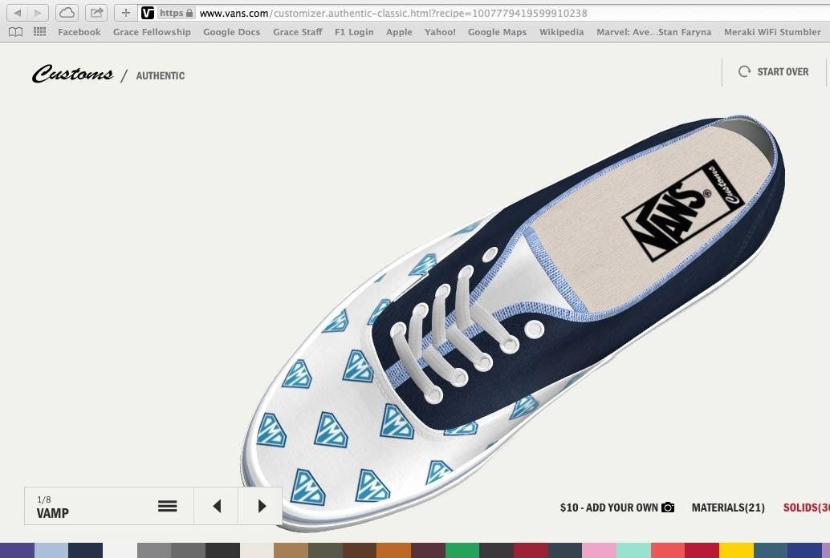Open the Grace Staff bookmark

tap(298, 32)
